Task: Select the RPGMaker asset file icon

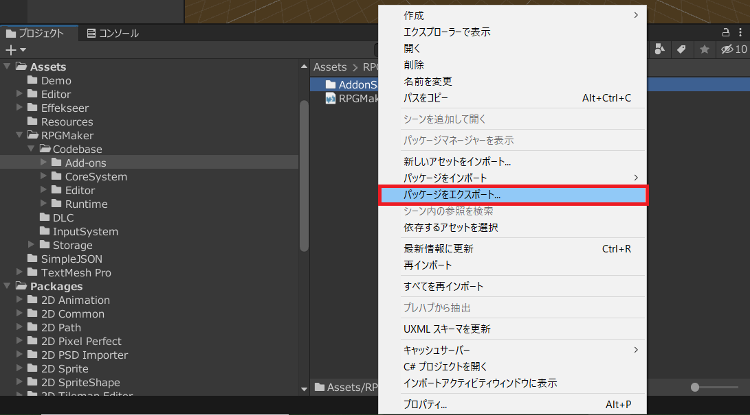Action: point(331,99)
